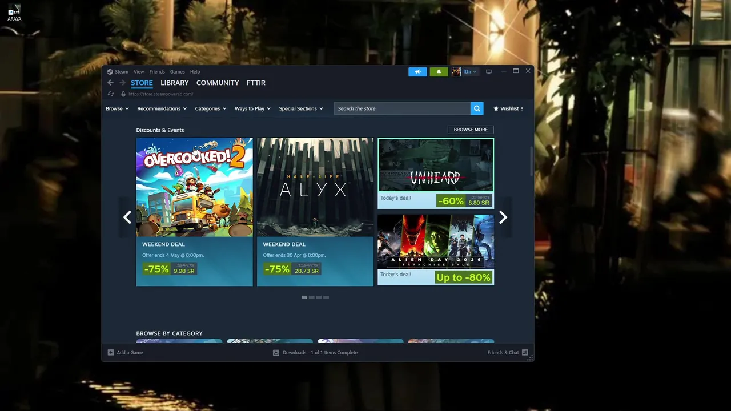
Task: Go forward with the forward arrow
Action: (122, 83)
